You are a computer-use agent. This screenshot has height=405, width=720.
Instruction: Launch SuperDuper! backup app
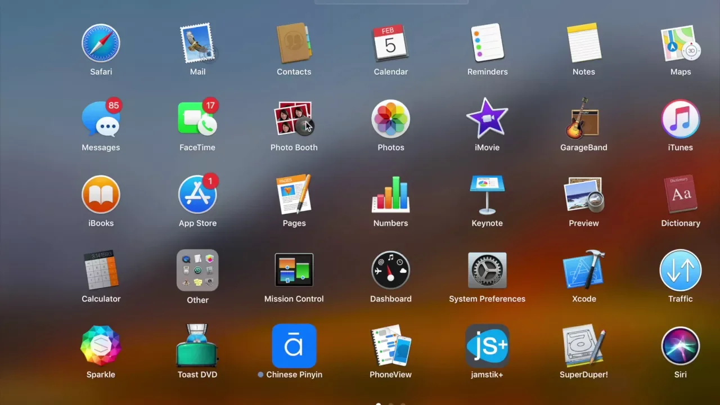coord(583,346)
